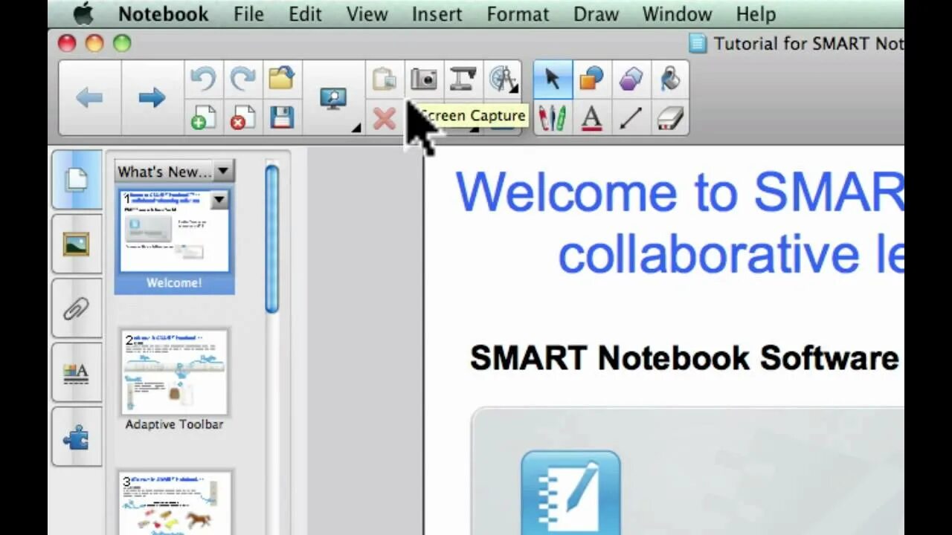Select the Welcome! page thumbnail

pos(175,232)
